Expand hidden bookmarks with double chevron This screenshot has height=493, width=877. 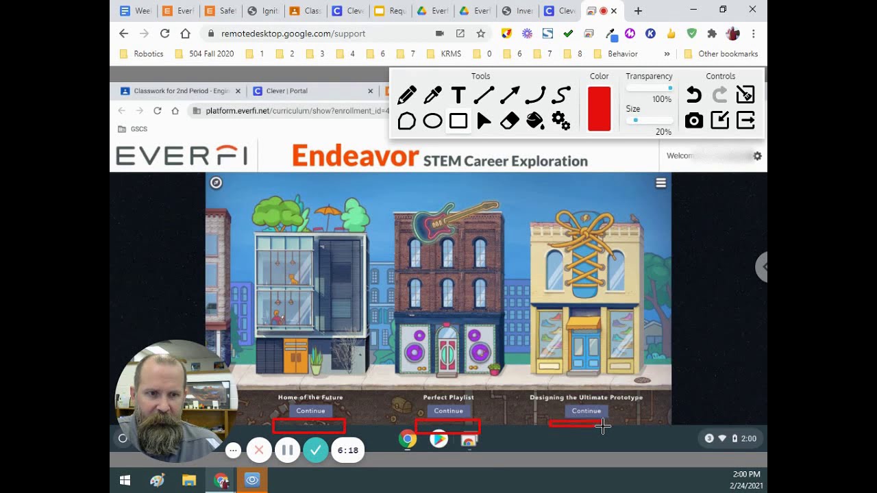pyautogui.click(x=667, y=53)
